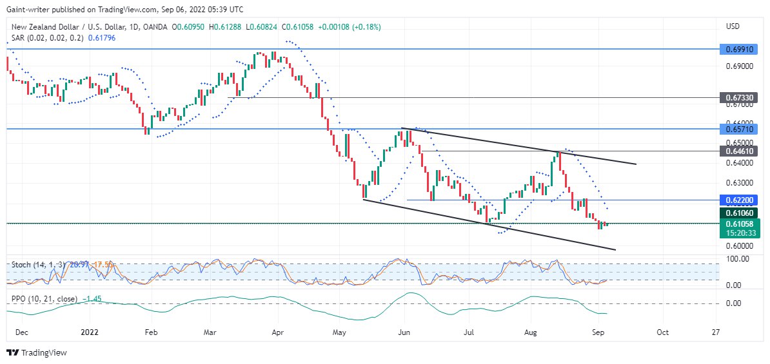Click the 0.64610 price level label
The image size is (770, 364).
pos(739,151)
